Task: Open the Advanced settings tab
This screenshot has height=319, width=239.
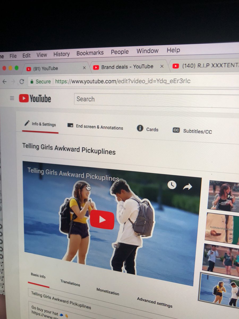Action: (x=155, y=302)
